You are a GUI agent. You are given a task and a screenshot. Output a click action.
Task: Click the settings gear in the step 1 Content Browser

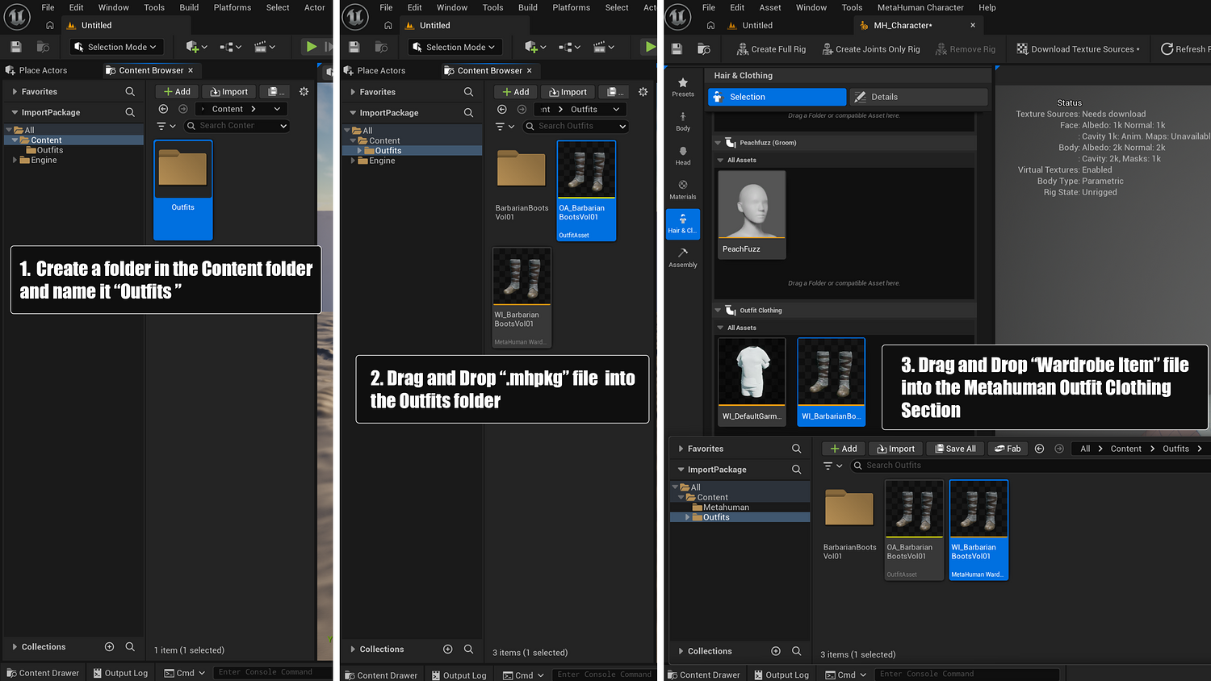(304, 92)
